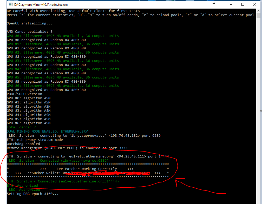Image resolution: width=262 pixels, height=204 pixels.
Task: Click 'GPU #6 recognized as Radeon RX 480/580'
Action: 46,90
